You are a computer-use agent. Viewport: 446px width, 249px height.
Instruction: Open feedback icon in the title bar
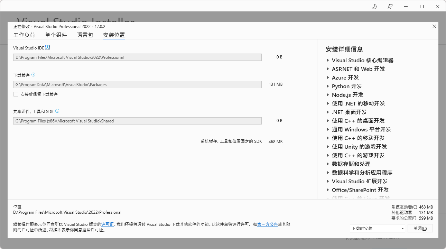tap(390, 7)
